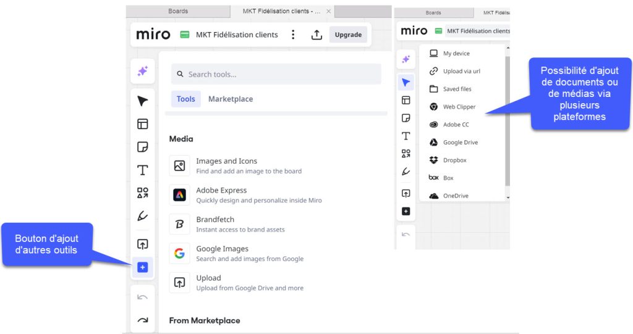Open Images and Icons tool
633x334 pixels.
pos(246,166)
